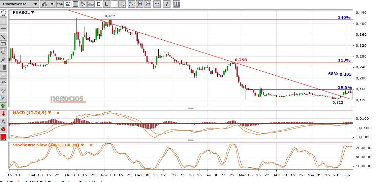The image size is (376, 182).
Task: Click the red down arrow marker tool
Action: point(3,114)
